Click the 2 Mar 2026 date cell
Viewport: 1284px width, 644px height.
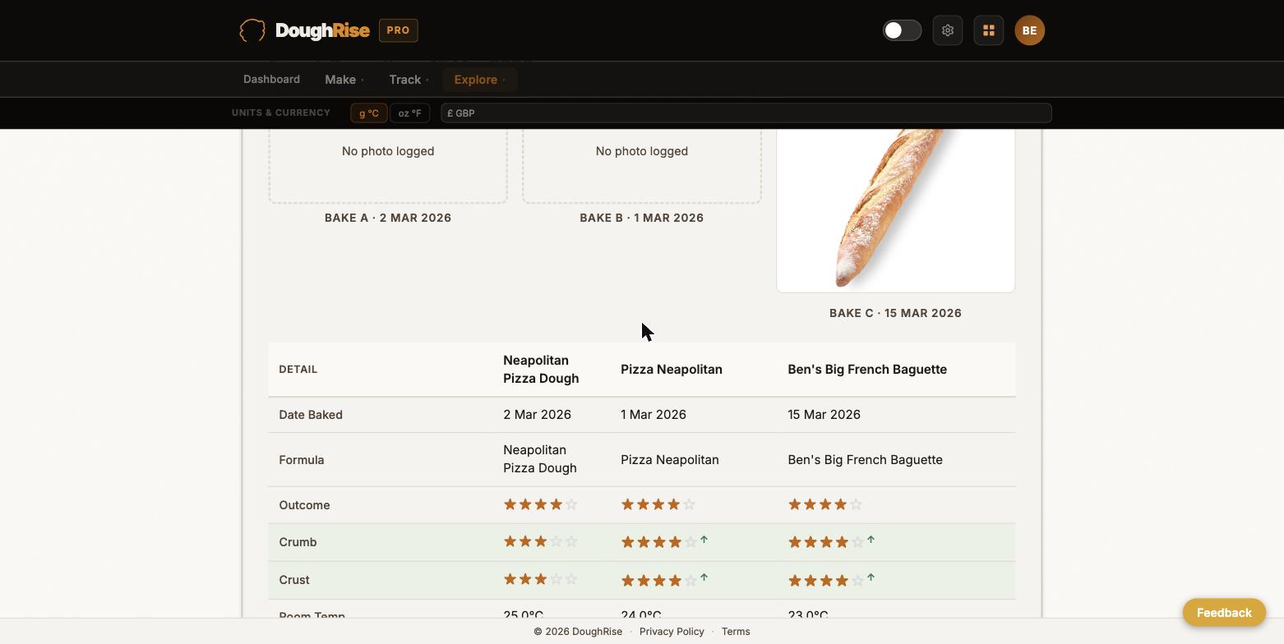tap(537, 415)
